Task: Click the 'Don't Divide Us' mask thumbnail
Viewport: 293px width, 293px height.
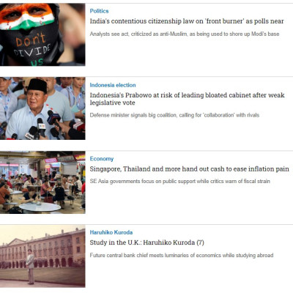Action: click(x=42, y=34)
